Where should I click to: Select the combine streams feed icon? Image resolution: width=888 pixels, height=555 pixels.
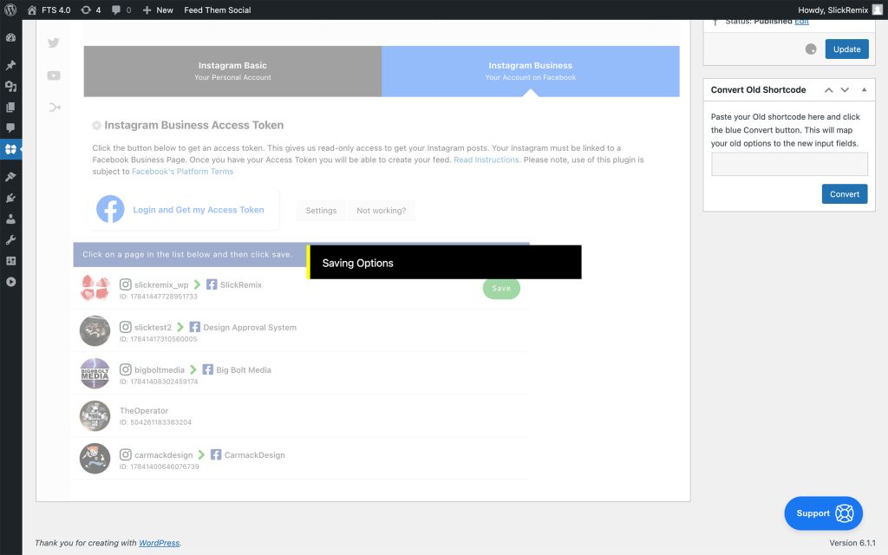(55, 107)
